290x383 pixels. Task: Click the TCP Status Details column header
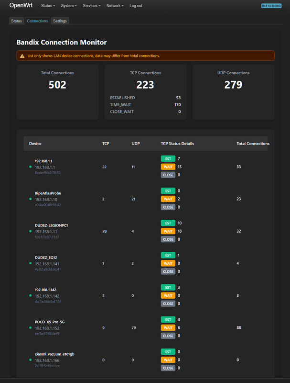tap(177, 144)
